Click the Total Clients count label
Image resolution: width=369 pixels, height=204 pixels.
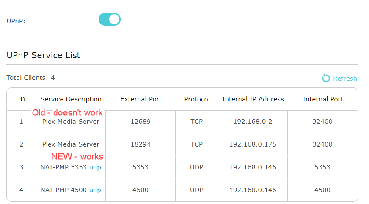(30, 78)
